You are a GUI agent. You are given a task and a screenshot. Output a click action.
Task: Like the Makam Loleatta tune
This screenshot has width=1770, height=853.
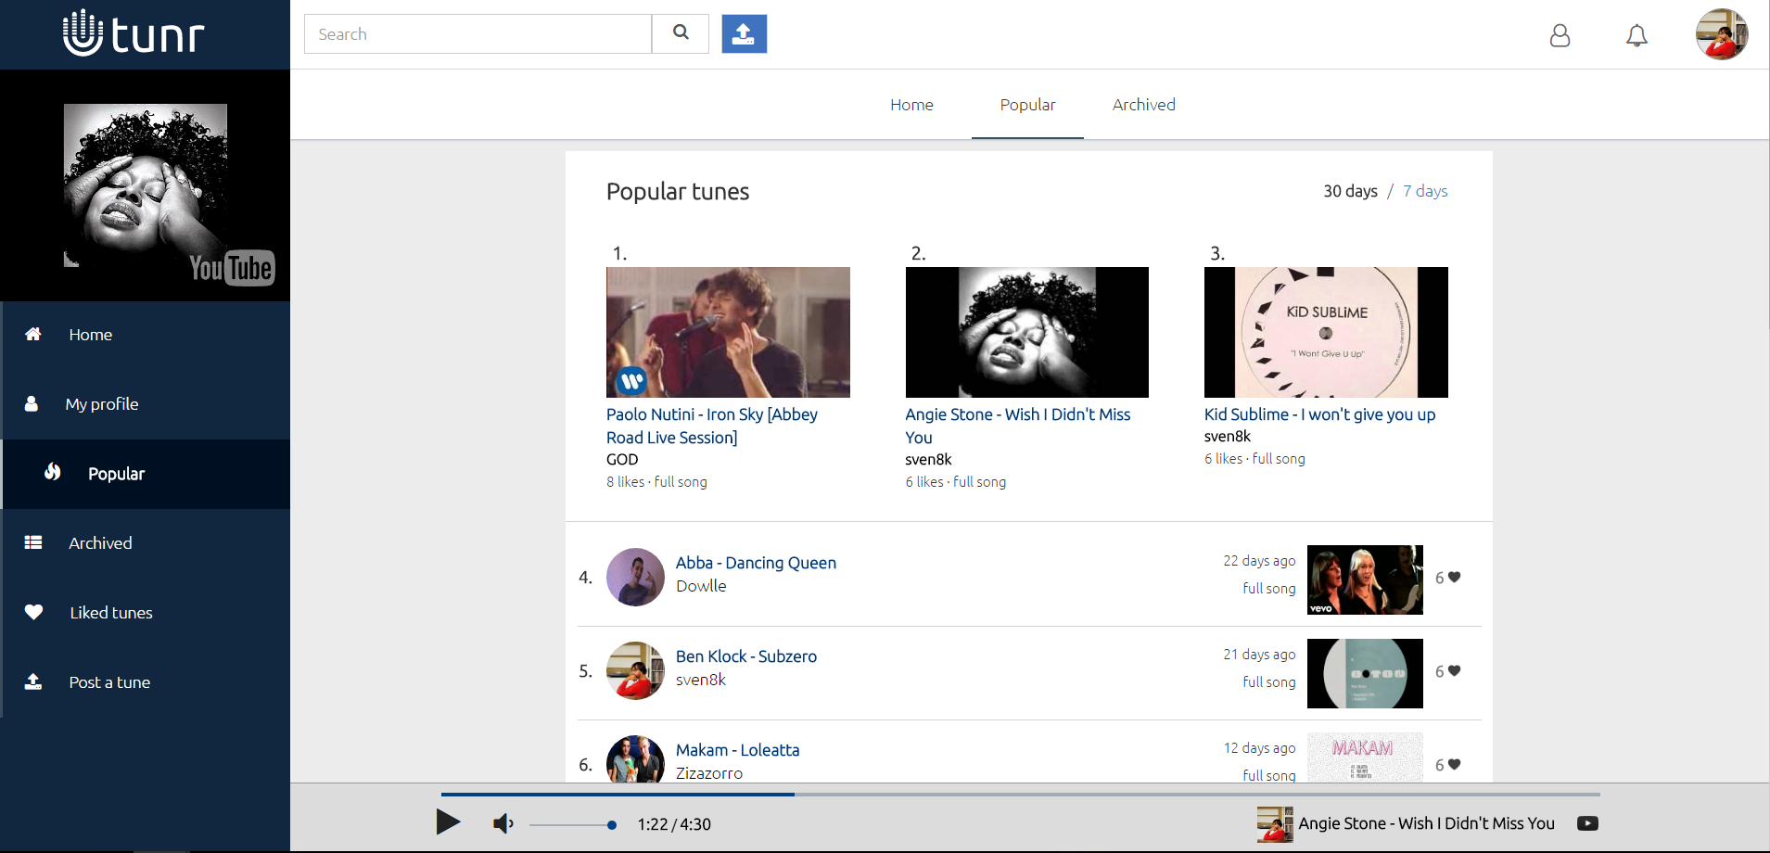(x=1453, y=765)
